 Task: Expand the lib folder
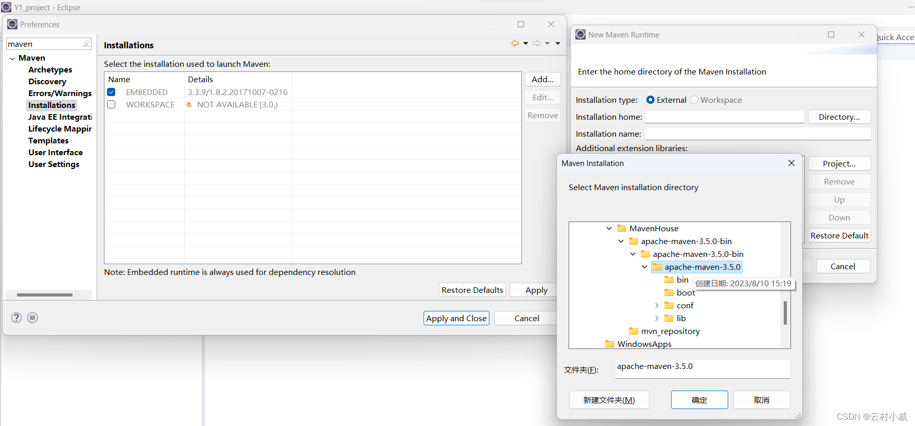657,318
